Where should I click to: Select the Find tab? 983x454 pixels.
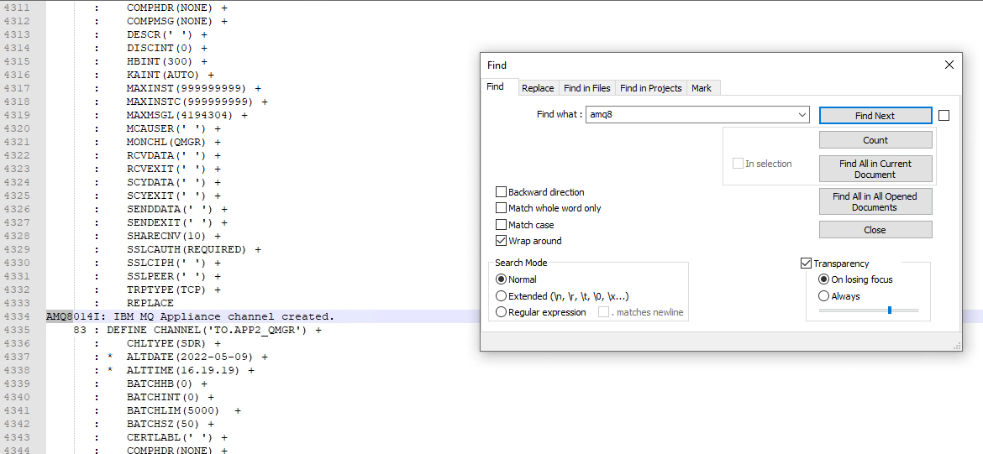click(495, 87)
